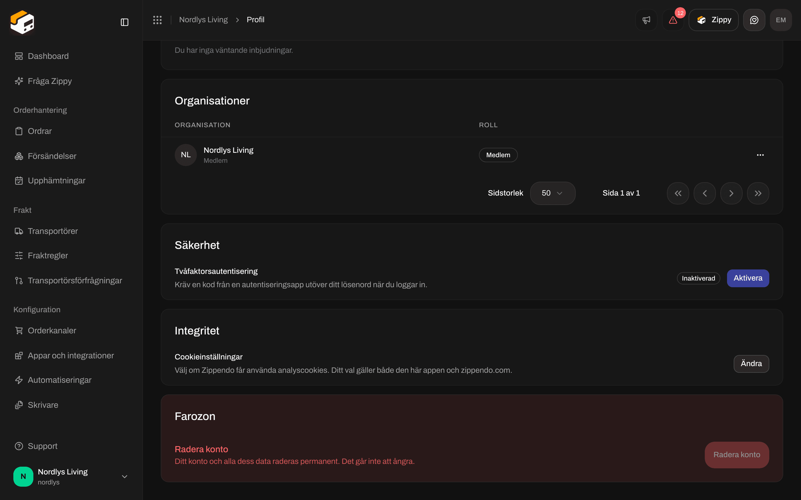801x500 pixels.
Task: Open the chat support icon
Action: [x=754, y=20]
